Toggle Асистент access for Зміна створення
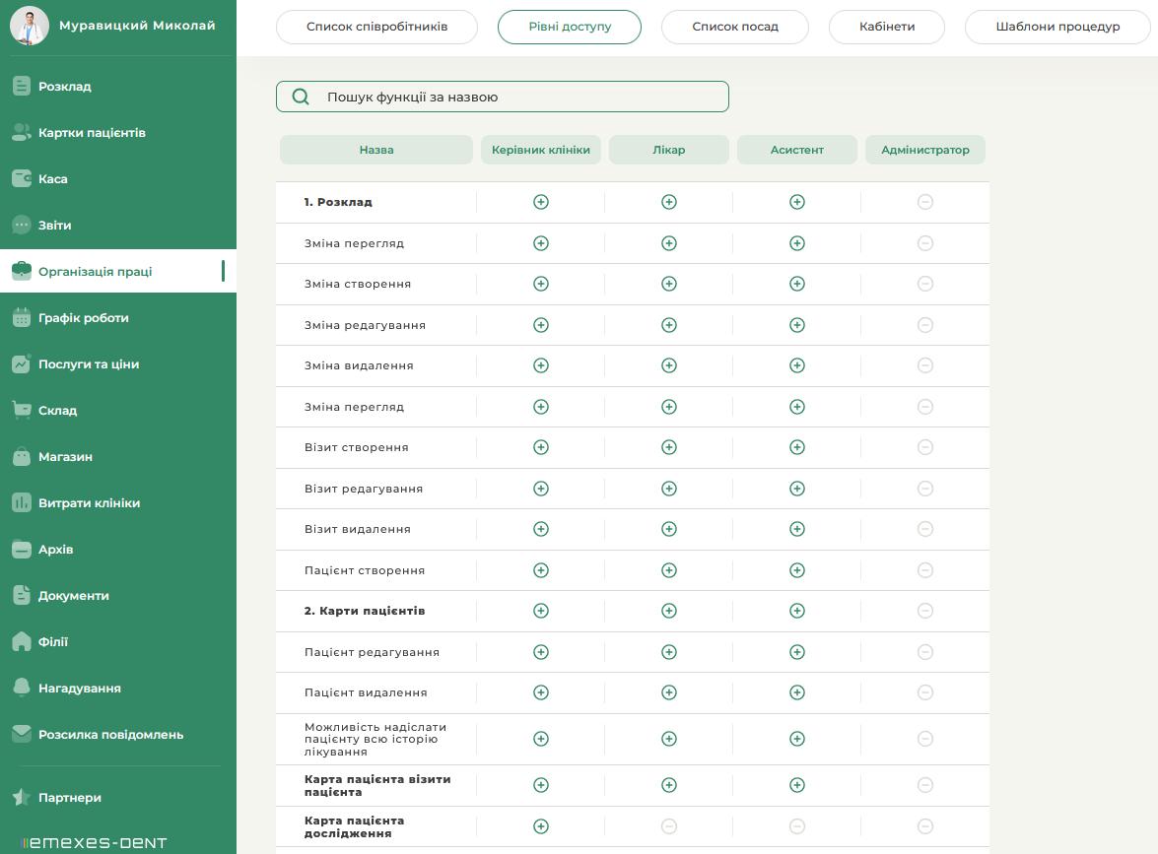This screenshot has width=1158, height=854. pyautogui.click(x=797, y=285)
